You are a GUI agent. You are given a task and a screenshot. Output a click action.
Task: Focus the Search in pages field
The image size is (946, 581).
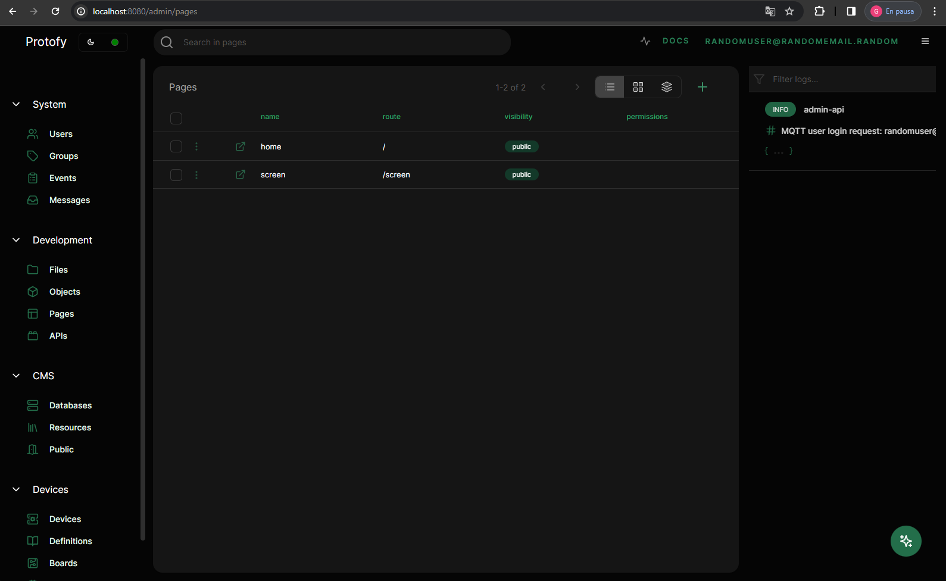[339, 42]
